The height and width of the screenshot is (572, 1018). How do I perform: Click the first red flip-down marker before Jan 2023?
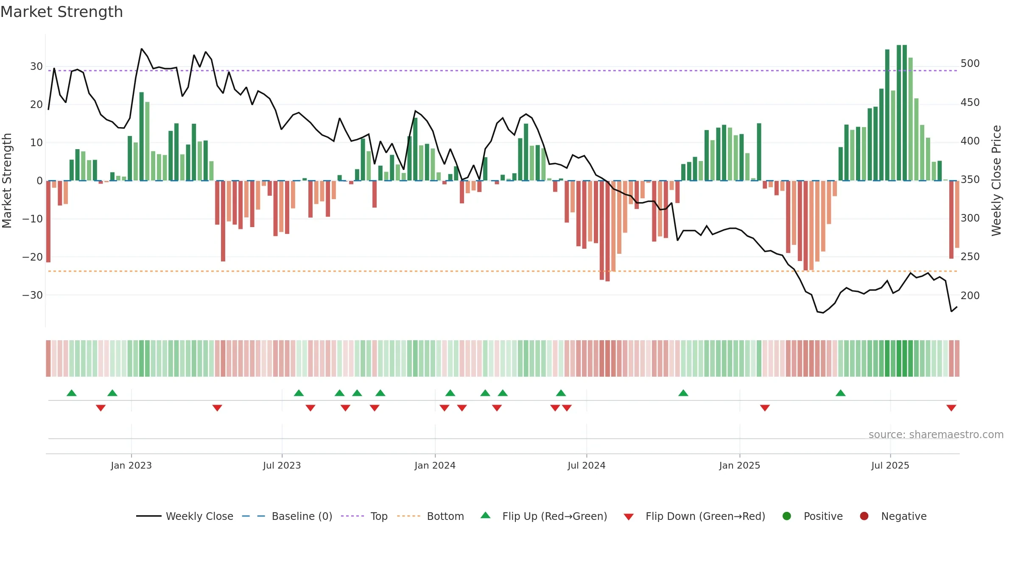tap(101, 408)
